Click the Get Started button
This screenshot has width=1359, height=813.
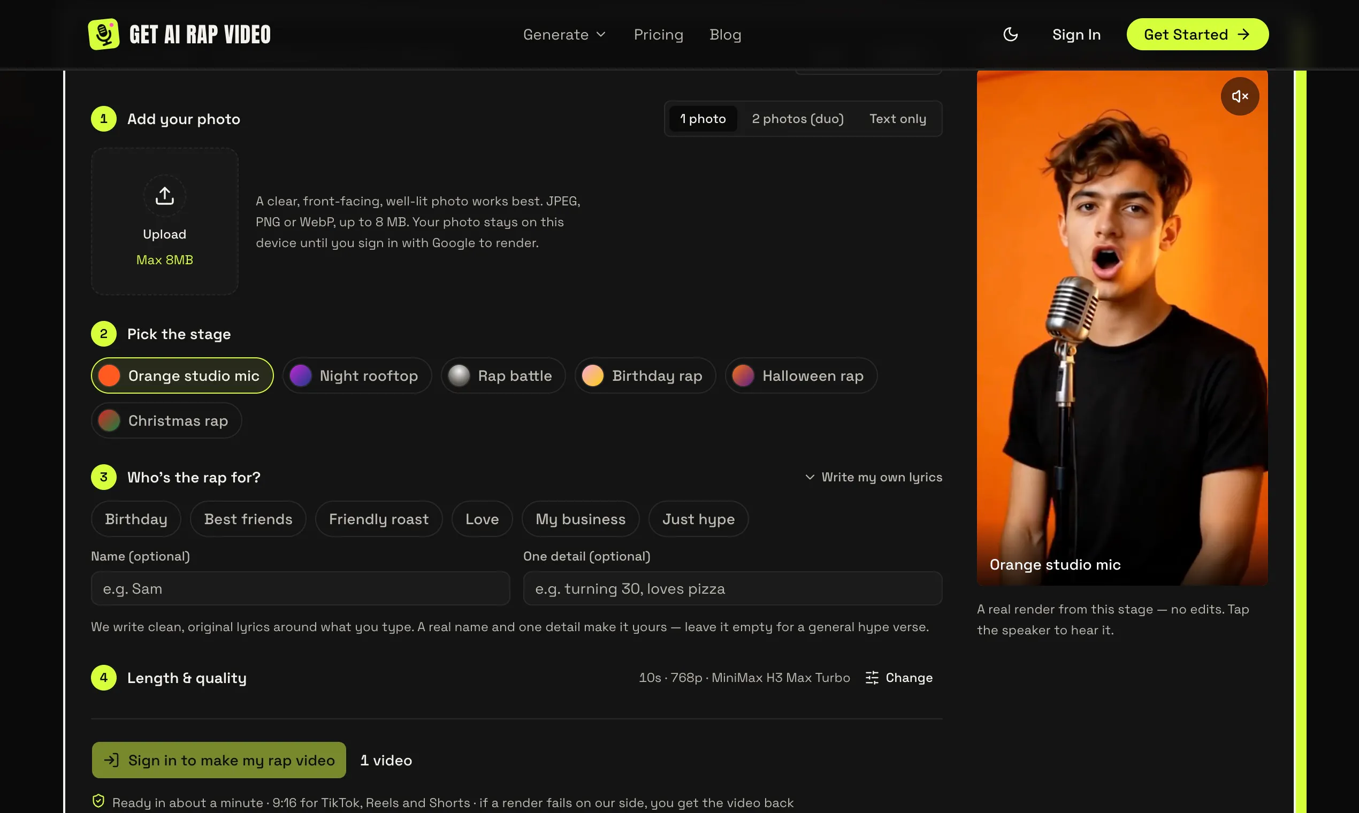(1197, 35)
